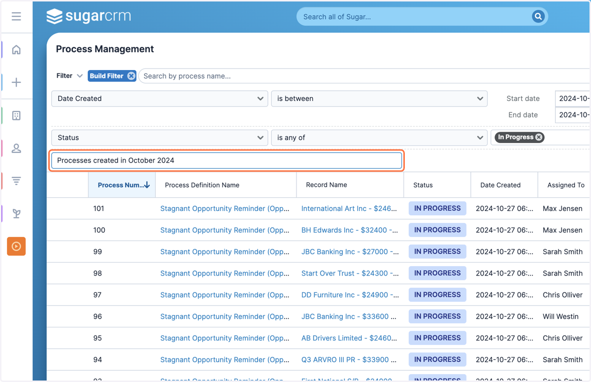The width and height of the screenshot is (591, 382).
Task: Click the Process Management heading
Action: (x=105, y=49)
